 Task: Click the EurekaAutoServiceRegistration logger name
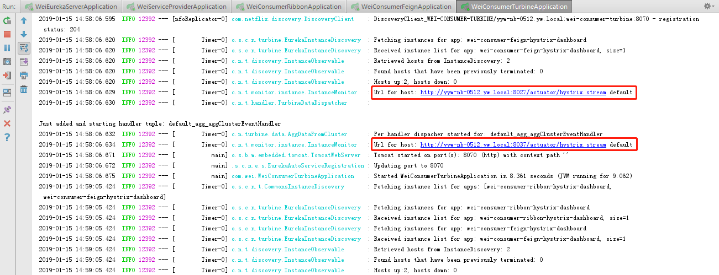coord(298,166)
